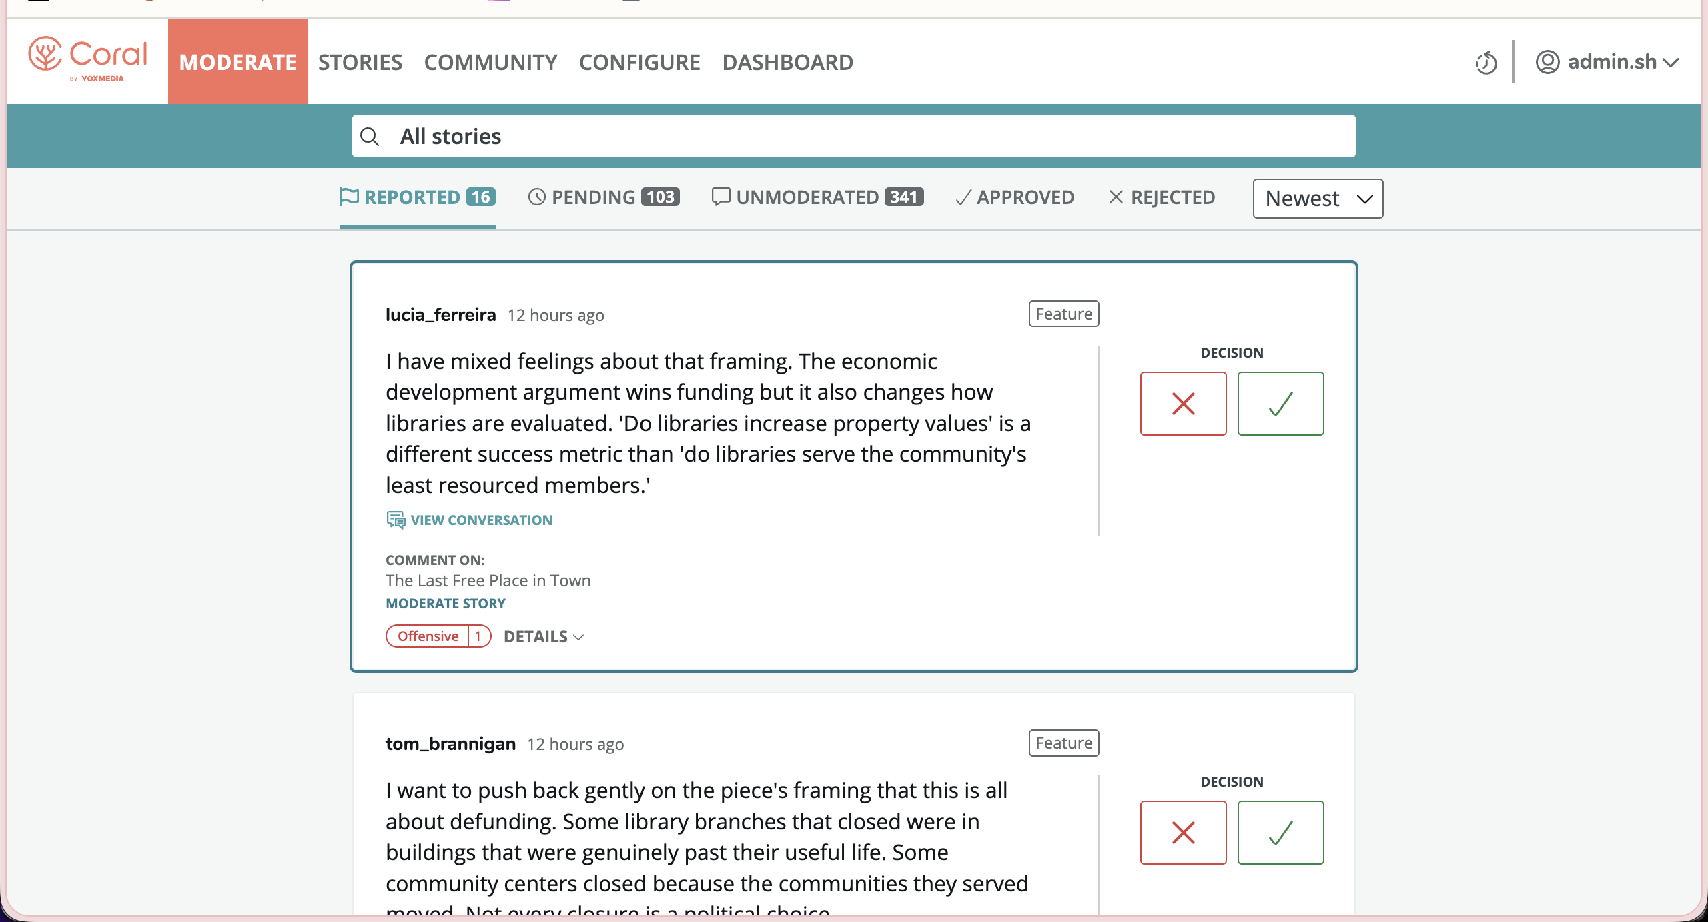Image resolution: width=1708 pixels, height=922 pixels.
Task: Click the Reported count badge 16
Action: coord(480,197)
